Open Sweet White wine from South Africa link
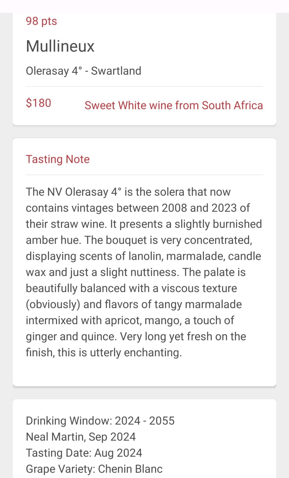This screenshot has height=478, width=289. point(174,105)
